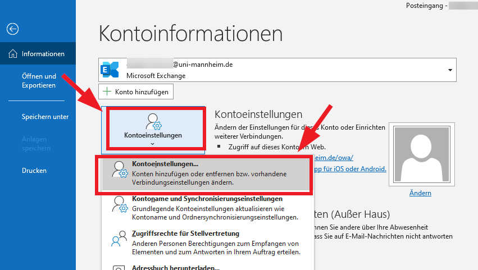Click icon next to Kontoname und Synchronisierungseinstellungen
478x270 pixels.
(120, 204)
